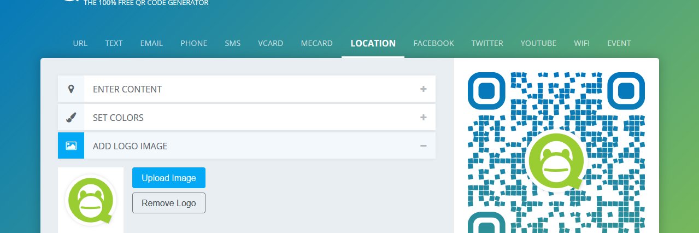699x233 pixels.
Task: Select the LOCATION tab
Action: point(373,43)
